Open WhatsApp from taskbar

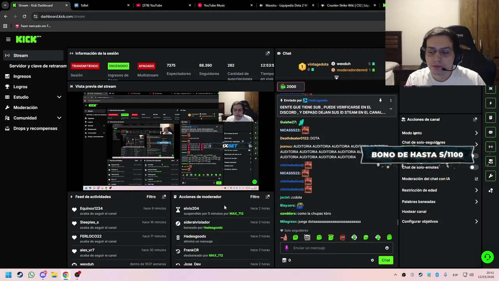(31, 275)
